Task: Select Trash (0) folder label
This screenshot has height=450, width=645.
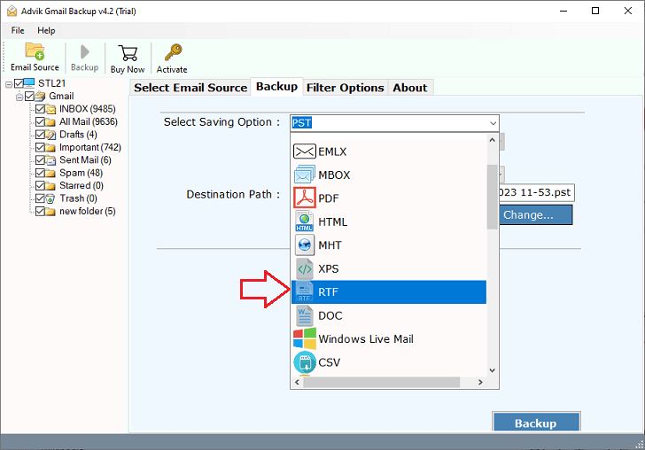Action: [x=78, y=198]
